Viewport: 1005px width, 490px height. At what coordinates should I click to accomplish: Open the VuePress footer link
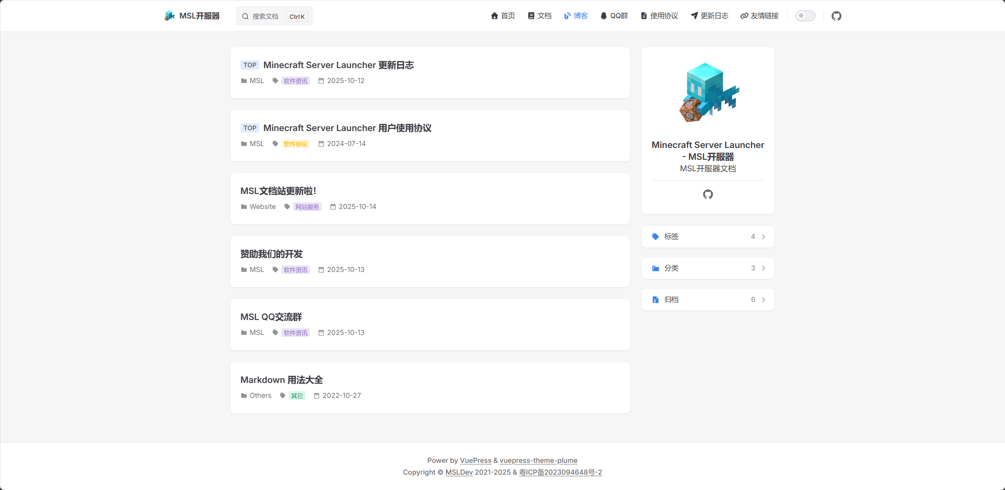tap(475, 460)
